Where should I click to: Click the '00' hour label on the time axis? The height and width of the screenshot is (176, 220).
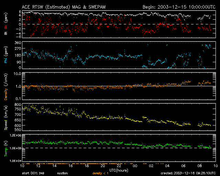tap(135, 166)
